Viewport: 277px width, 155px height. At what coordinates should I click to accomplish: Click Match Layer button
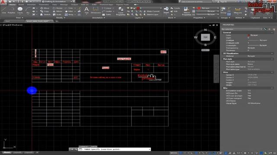pos(151,14)
